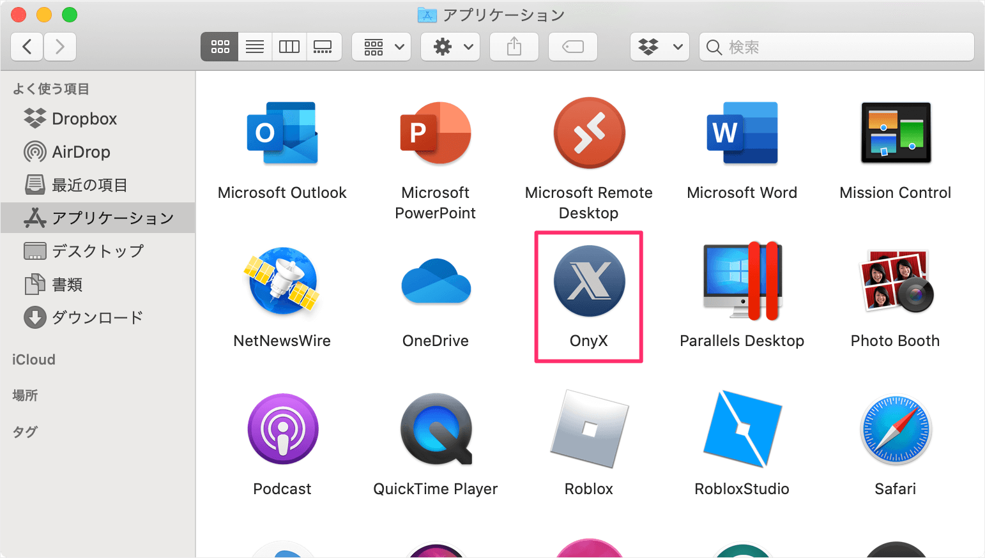Select the Microsoft Remote Desktop icon
This screenshot has height=558, width=985.
point(589,133)
